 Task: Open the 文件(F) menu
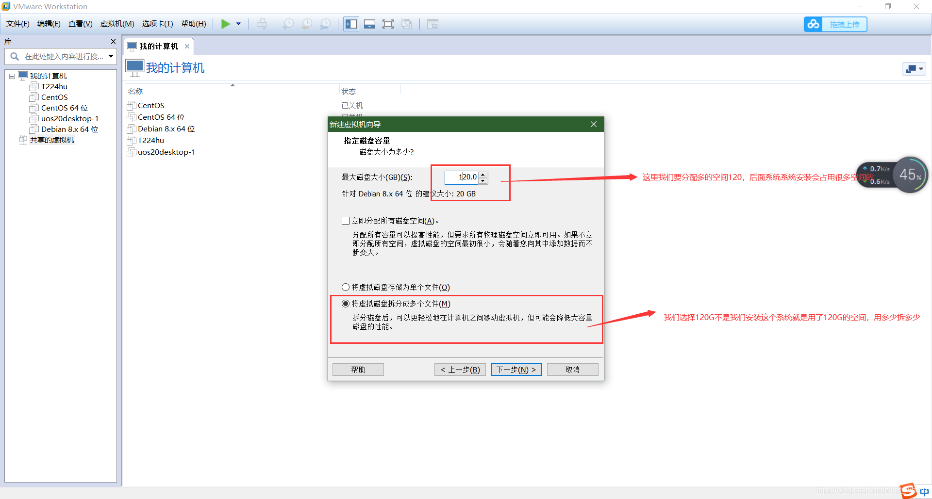tap(18, 24)
